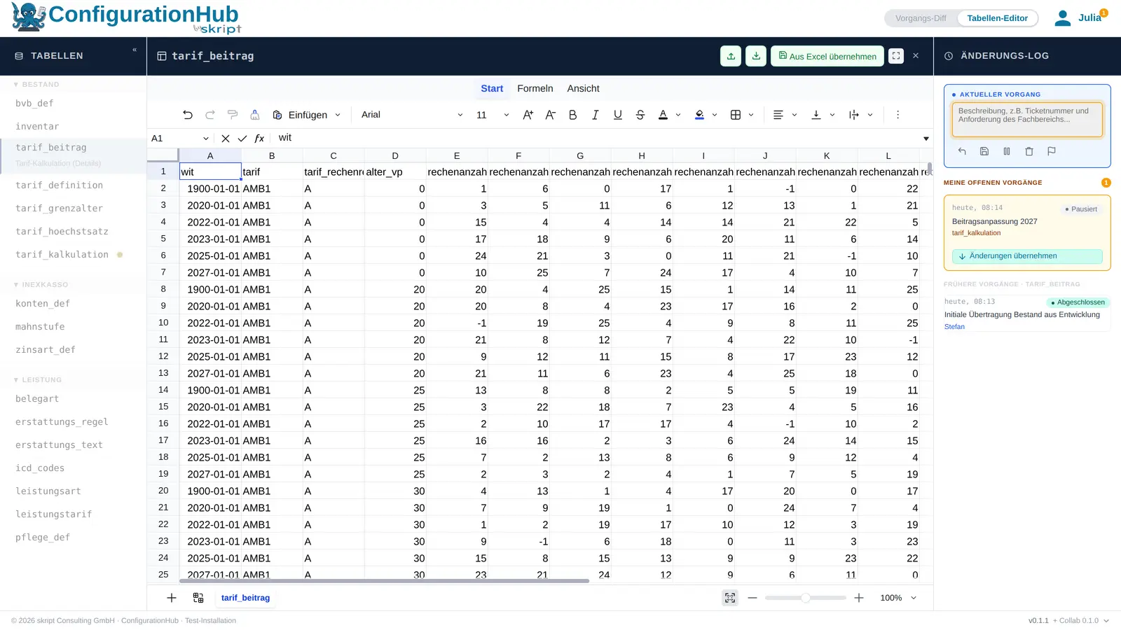Viewport: 1121px width, 630px height.
Task: Open the fill color dropdown arrow
Action: coord(715,115)
